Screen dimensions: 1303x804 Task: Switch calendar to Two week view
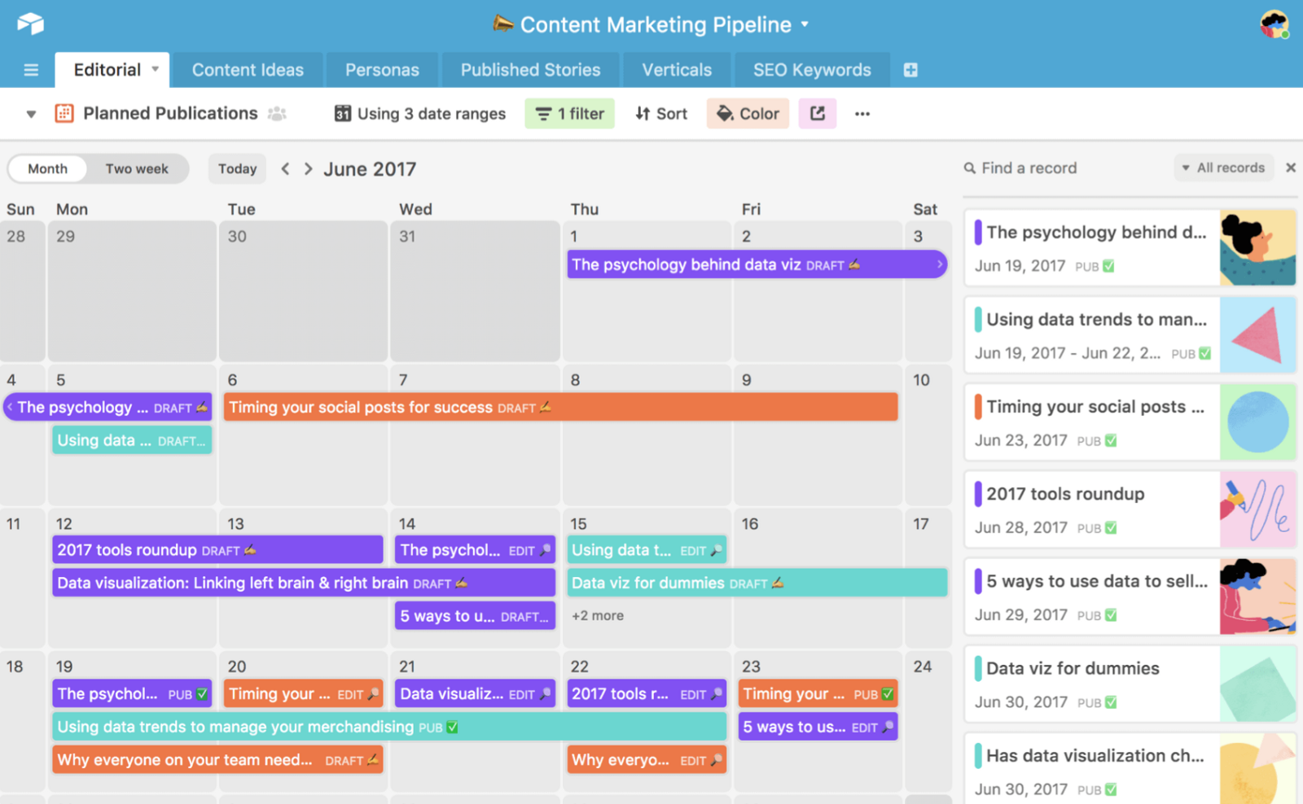point(137,168)
